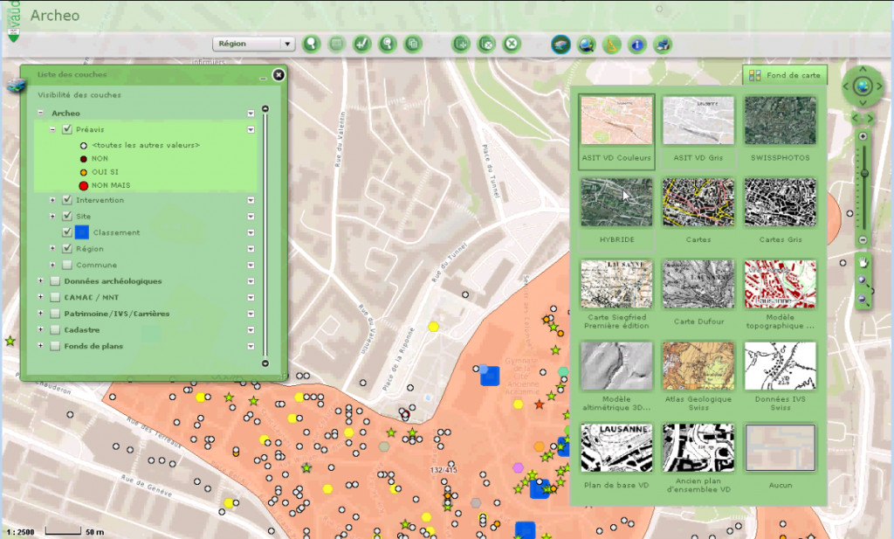
Task: Close the Liste des couches panel
Action: coord(279,75)
